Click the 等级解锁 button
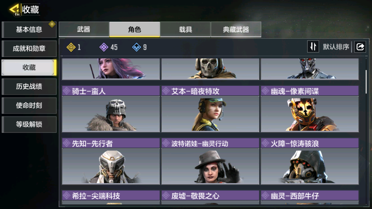The image size is (372, 209). tap(29, 124)
